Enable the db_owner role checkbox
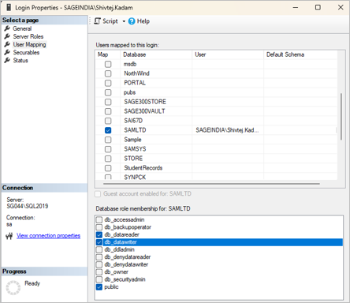Image resolution: width=350 pixels, height=303 pixels. [99, 272]
